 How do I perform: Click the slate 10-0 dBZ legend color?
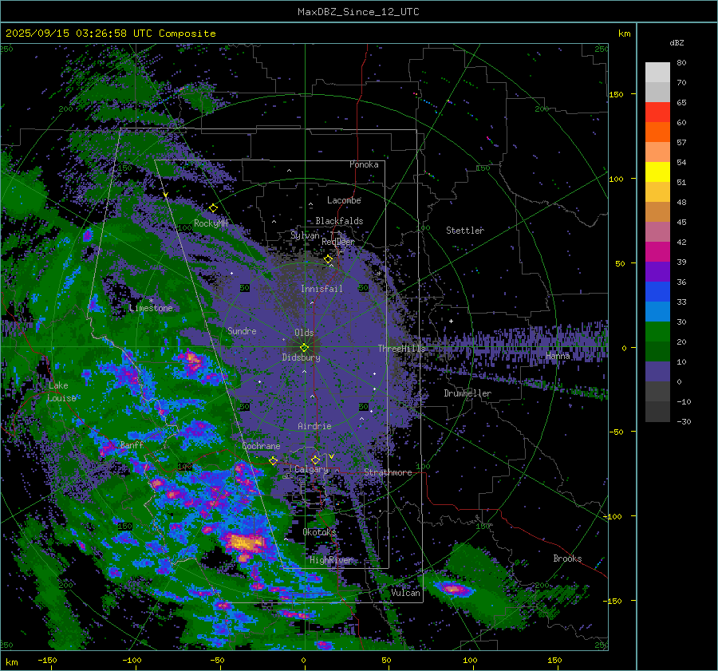click(657, 372)
